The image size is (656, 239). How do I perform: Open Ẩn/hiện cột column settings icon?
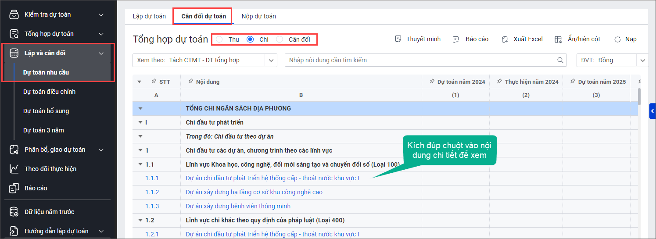[x=558, y=39]
